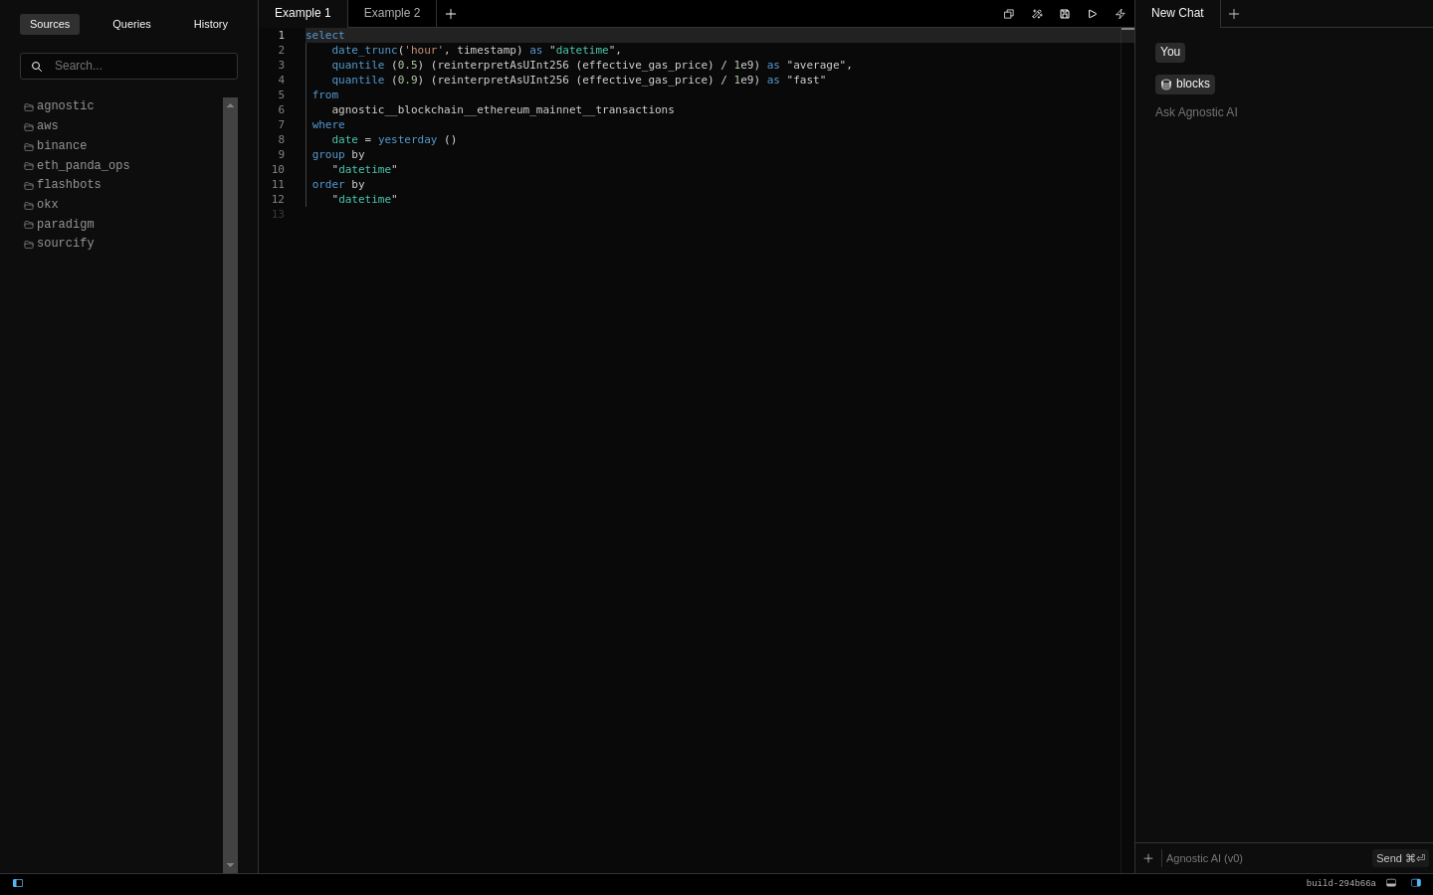Click the 'from' keyword on line 5
Image resolution: width=1433 pixels, height=895 pixels.
tap(325, 94)
